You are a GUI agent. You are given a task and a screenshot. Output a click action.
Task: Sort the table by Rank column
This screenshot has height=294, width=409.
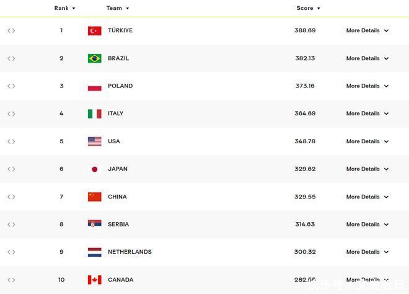pos(64,9)
